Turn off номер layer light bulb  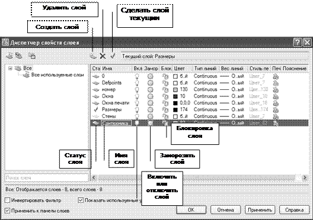(x=137, y=90)
